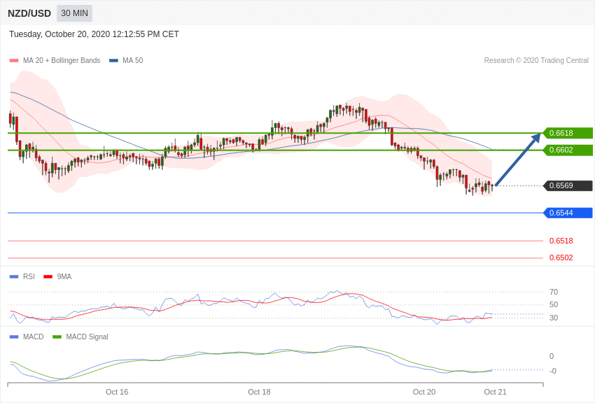Click the 9MA legend label
Screen dimensions: 595x403
tap(64, 277)
